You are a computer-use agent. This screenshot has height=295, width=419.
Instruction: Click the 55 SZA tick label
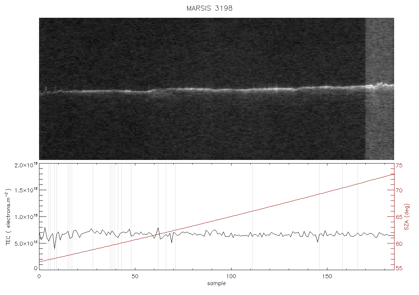[x=399, y=268]
